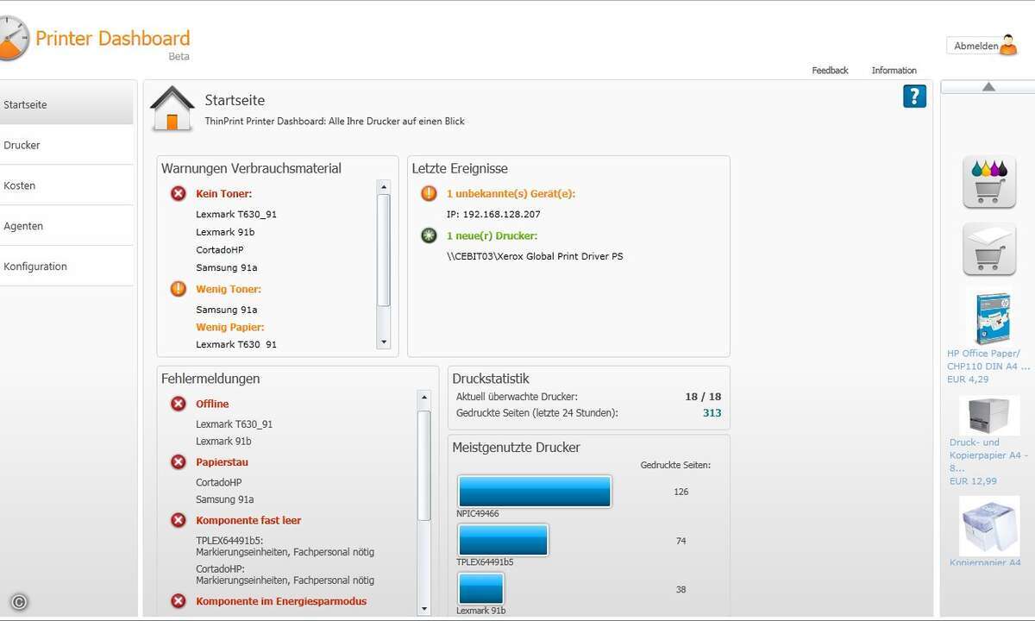Click the orange alert icon for unbekannte Geräte

429,193
